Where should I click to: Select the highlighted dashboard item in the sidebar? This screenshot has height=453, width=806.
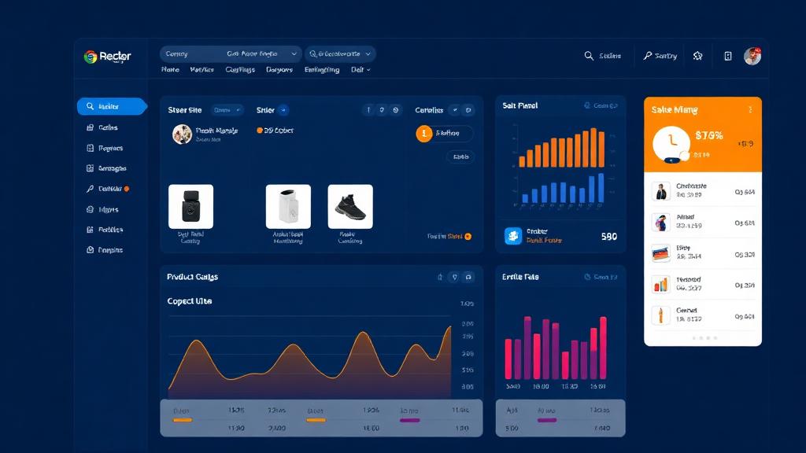point(110,106)
